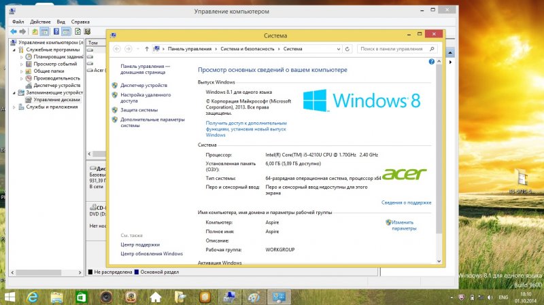Expand Планировщик заданий node

[x=22, y=57]
